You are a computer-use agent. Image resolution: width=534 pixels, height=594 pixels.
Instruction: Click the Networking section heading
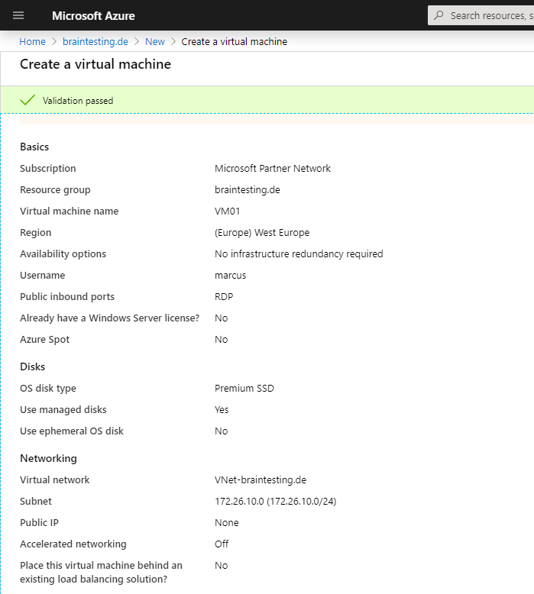(48, 458)
